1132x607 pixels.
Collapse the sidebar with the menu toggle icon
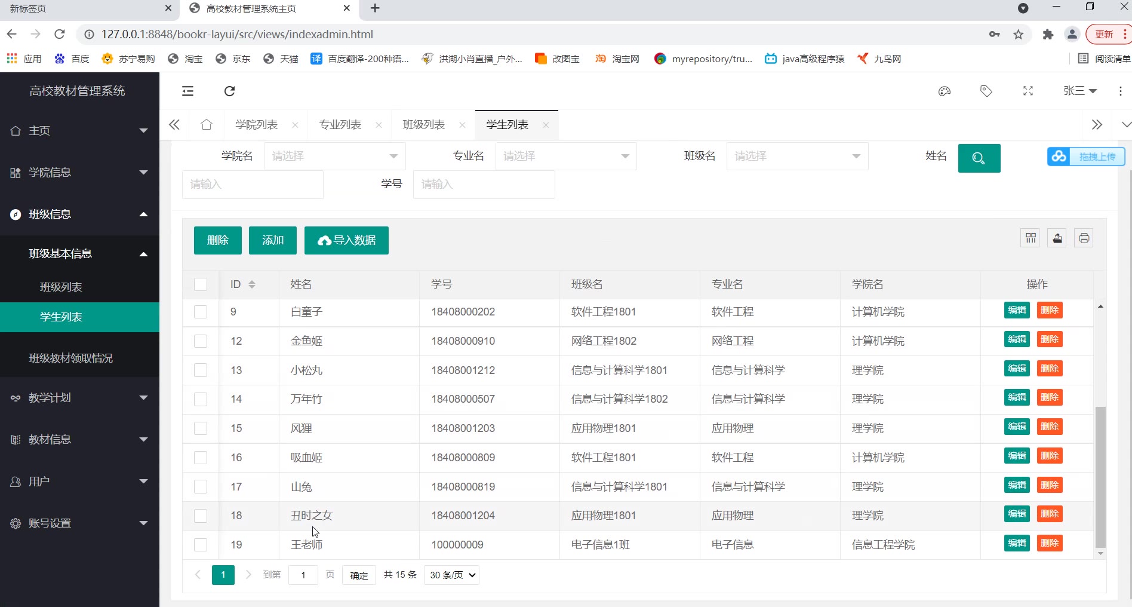(187, 91)
